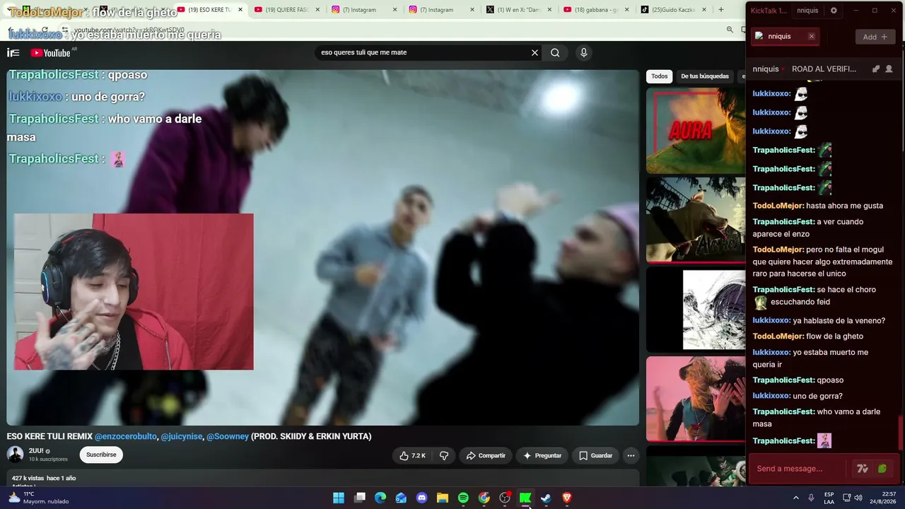Screen dimensions: 905x509
Task: Open the 7TV emote picker in KickTalk
Action: coord(862,469)
